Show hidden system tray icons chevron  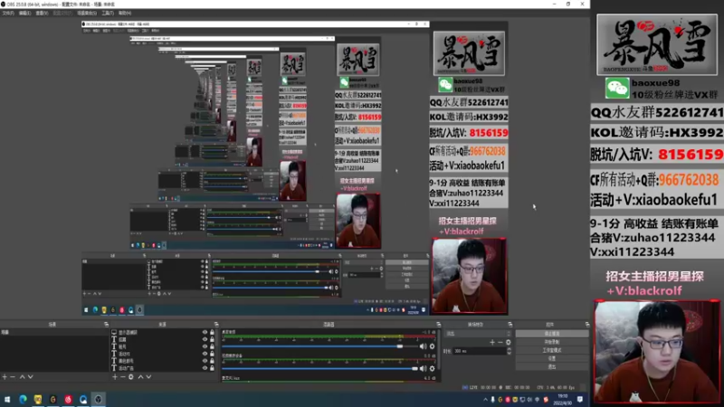pos(485,400)
